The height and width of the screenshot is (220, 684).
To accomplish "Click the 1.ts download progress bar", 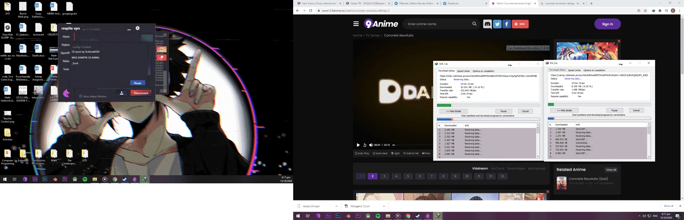I will (x=488, y=105).
